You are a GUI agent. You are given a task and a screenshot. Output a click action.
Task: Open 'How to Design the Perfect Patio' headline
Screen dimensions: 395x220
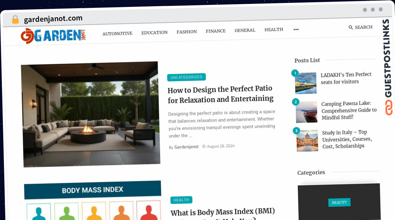(x=221, y=94)
